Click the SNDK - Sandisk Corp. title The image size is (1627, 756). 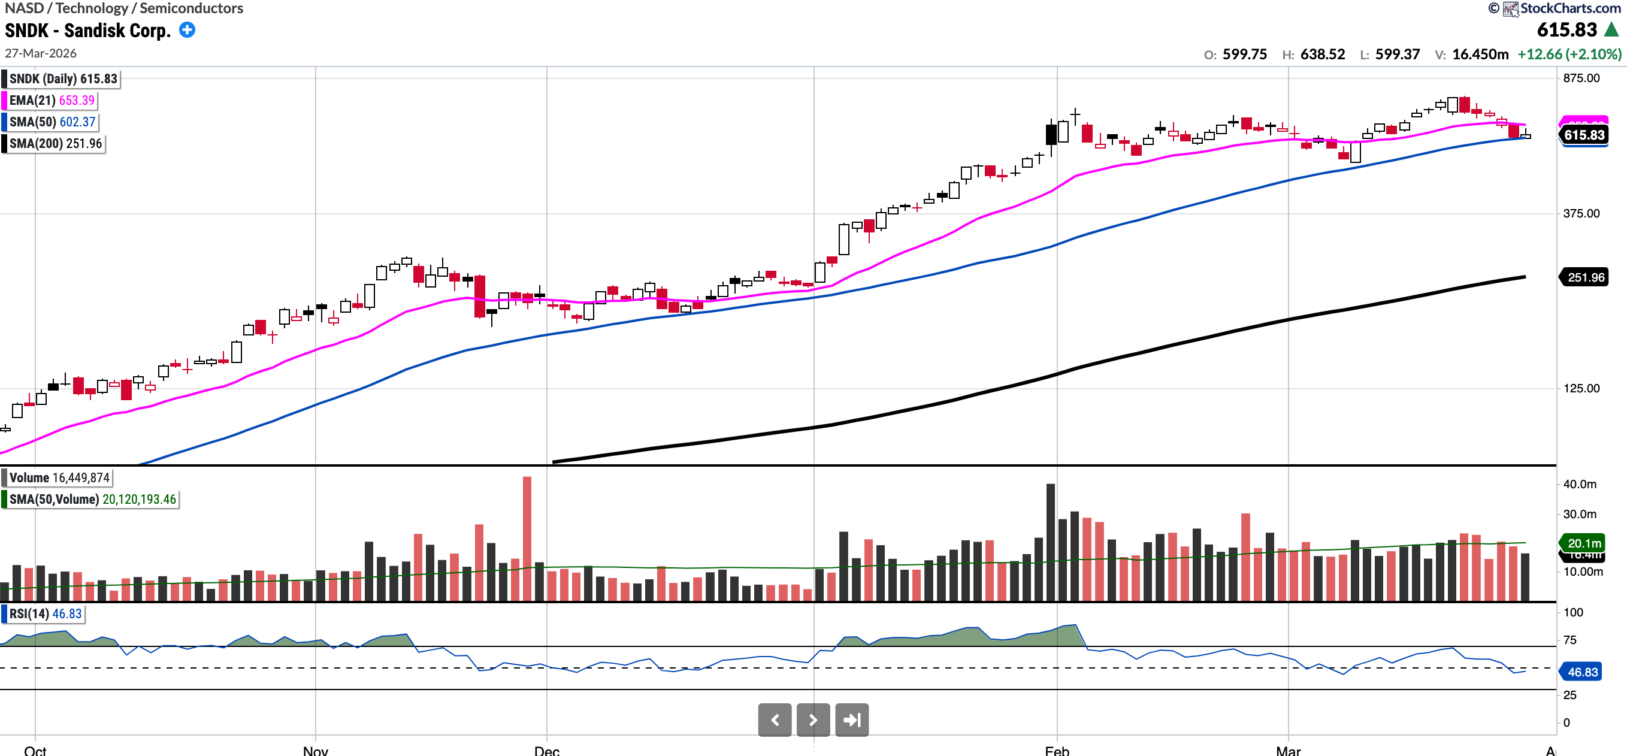point(88,31)
